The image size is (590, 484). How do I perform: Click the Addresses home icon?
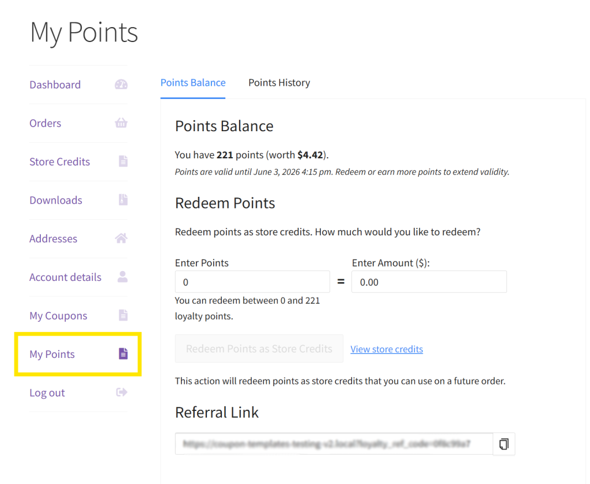click(x=121, y=238)
